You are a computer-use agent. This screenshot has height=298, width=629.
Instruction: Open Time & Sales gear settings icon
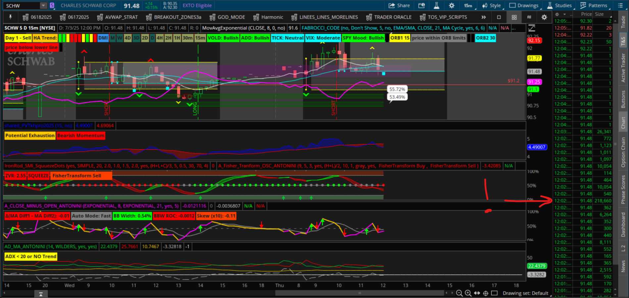(x=557, y=14)
